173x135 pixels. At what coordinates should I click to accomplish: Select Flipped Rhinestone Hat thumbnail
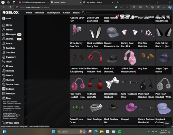coord(112,32)
